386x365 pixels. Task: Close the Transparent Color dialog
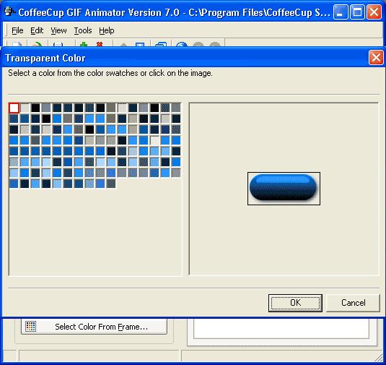[376, 58]
